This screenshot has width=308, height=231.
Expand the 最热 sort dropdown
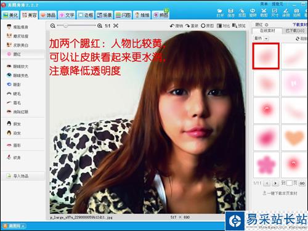pos(261,38)
